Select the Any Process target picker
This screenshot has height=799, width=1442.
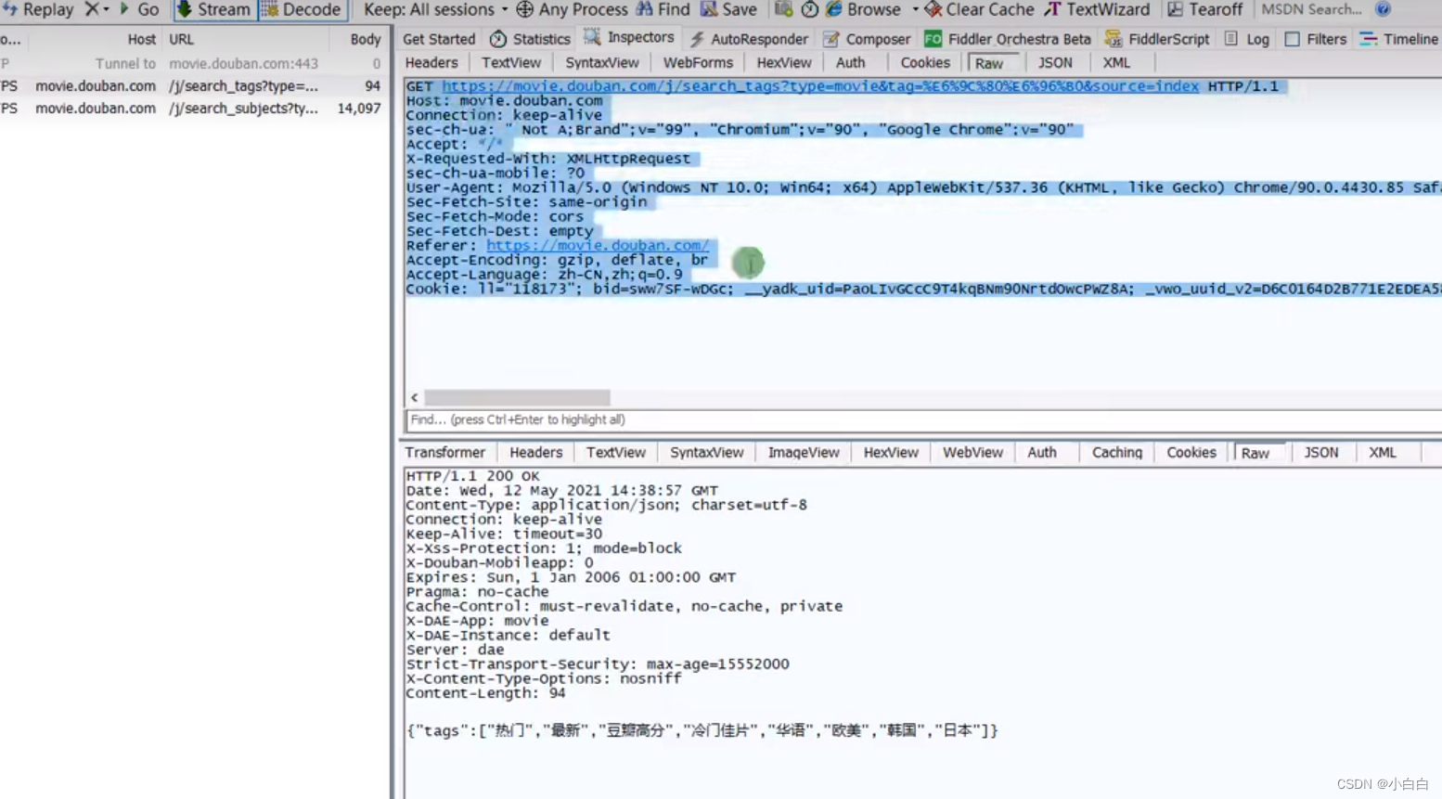[572, 9]
